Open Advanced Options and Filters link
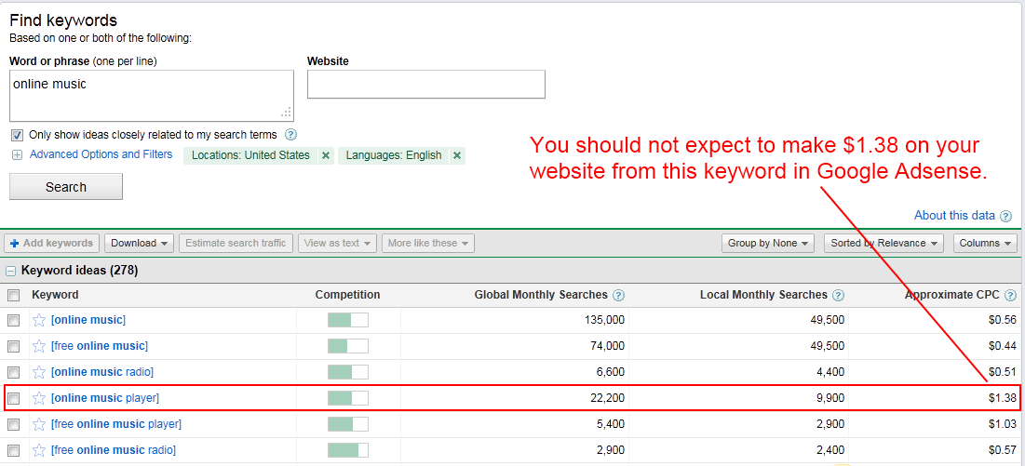 click(101, 154)
